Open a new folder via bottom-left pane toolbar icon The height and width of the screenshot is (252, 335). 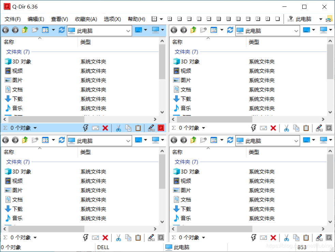pyautogui.click(x=35, y=140)
